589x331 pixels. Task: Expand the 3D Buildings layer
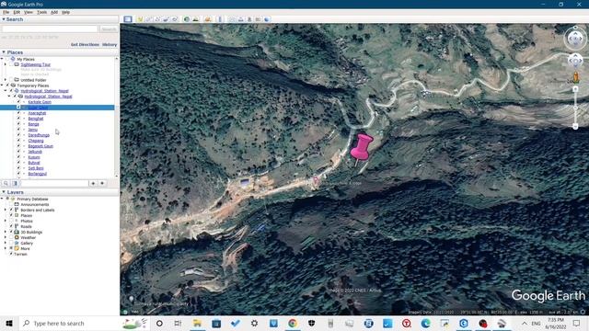coord(6,232)
